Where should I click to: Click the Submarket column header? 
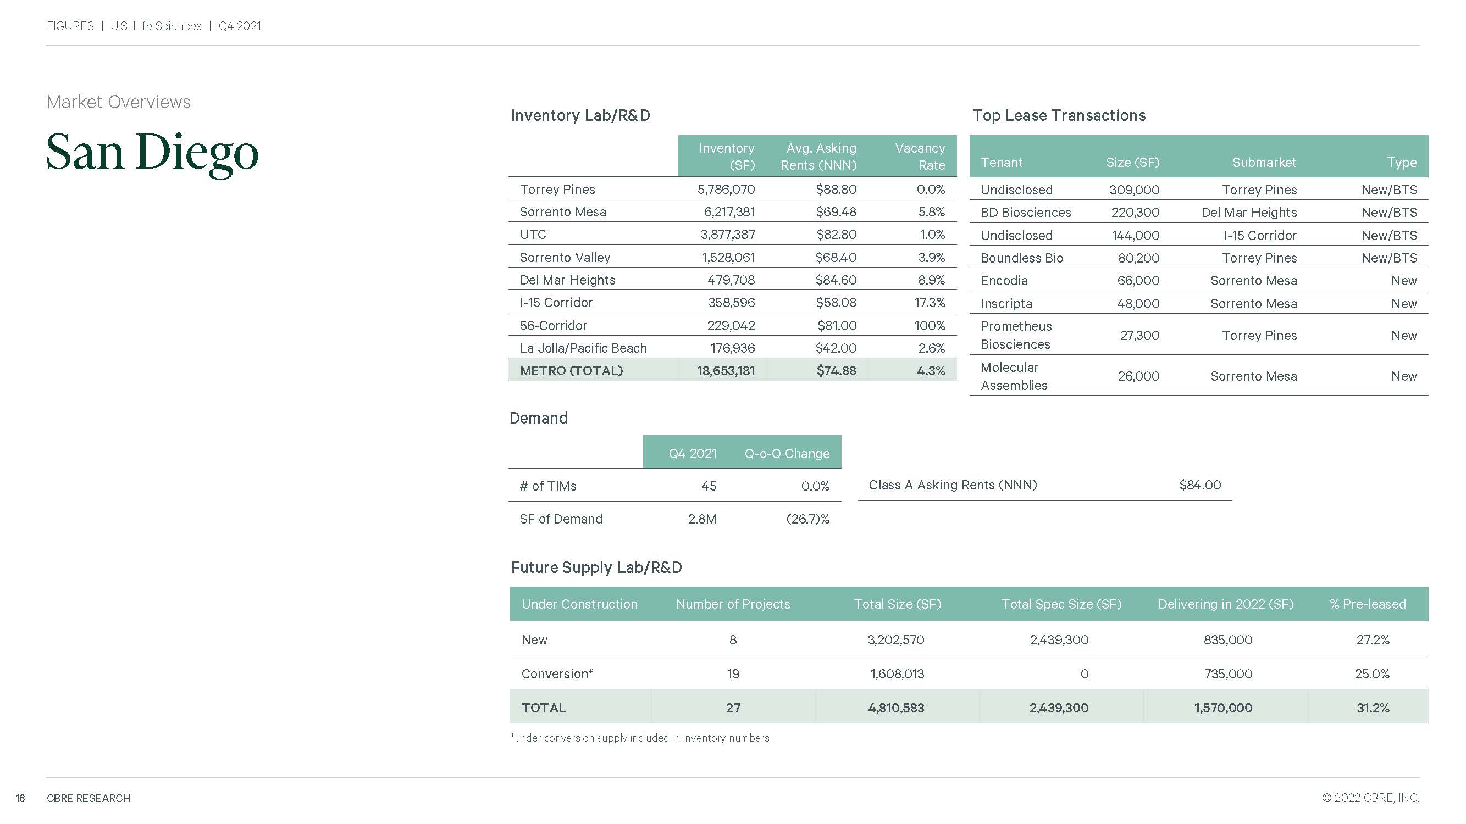pyautogui.click(x=1263, y=163)
